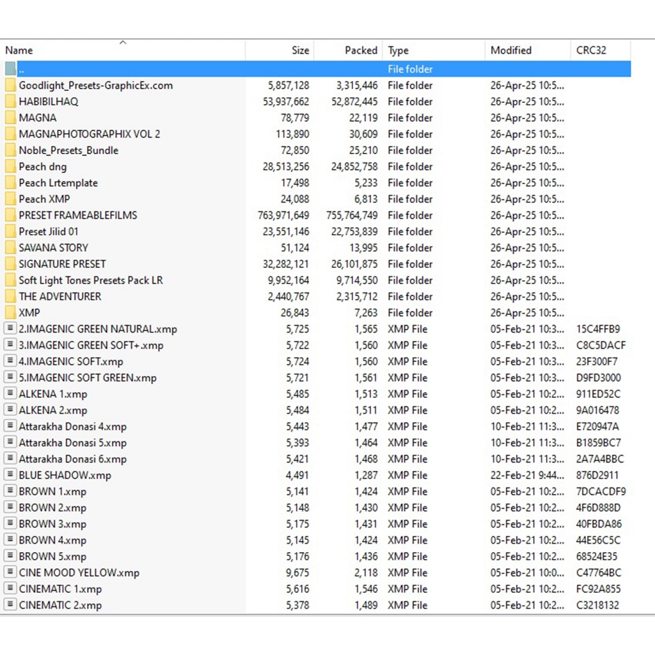Select the MAGNAPHOTOGRAPHIX VOL 2 folder name
The height and width of the screenshot is (655, 655).
point(89,134)
